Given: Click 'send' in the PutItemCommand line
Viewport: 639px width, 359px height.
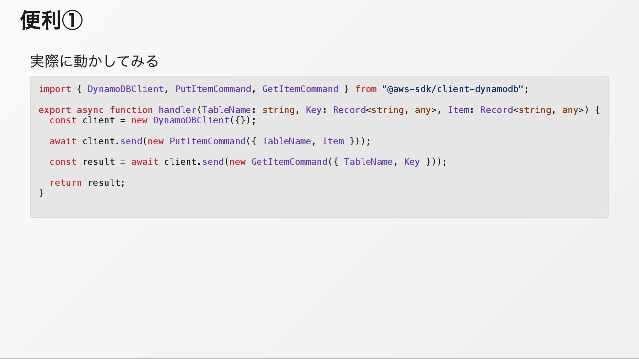Looking at the screenshot, I should pos(131,141).
